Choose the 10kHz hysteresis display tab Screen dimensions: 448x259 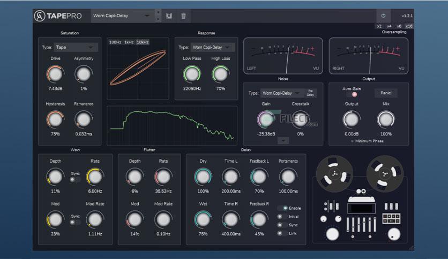(x=143, y=42)
